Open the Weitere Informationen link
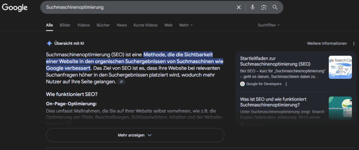 (327, 43)
